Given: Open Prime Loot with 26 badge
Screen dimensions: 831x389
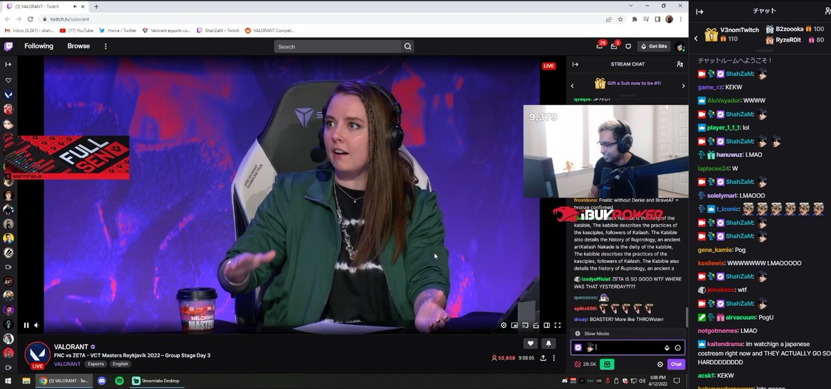Looking at the screenshot, I should 600,46.
